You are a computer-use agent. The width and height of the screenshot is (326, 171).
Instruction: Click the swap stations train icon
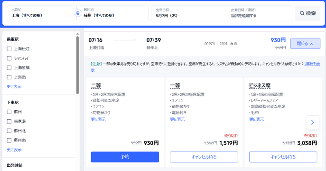(x=78, y=13)
